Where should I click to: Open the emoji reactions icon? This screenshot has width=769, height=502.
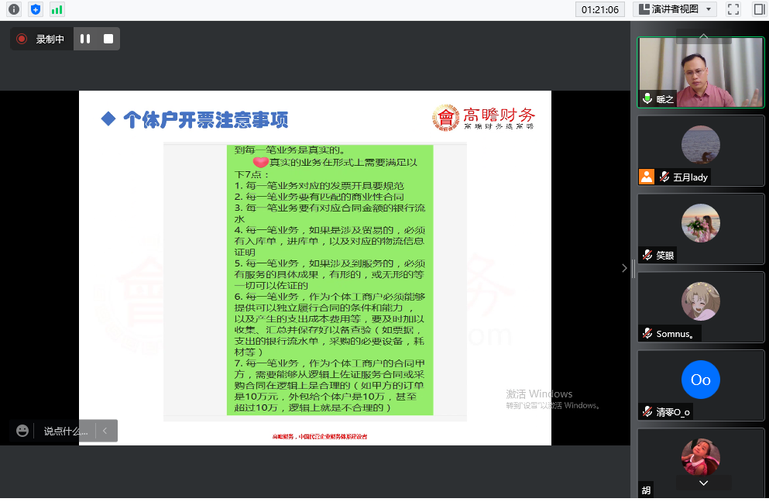[x=22, y=431]
